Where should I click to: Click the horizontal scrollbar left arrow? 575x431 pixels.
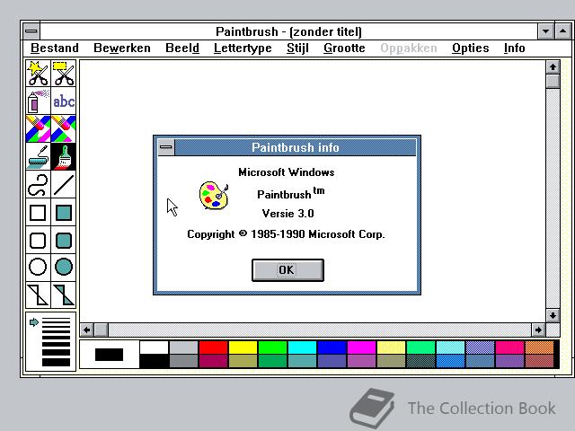87,330
